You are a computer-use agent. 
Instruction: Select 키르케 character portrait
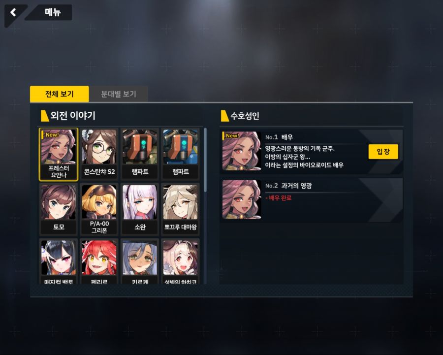(x=140, y=261)
